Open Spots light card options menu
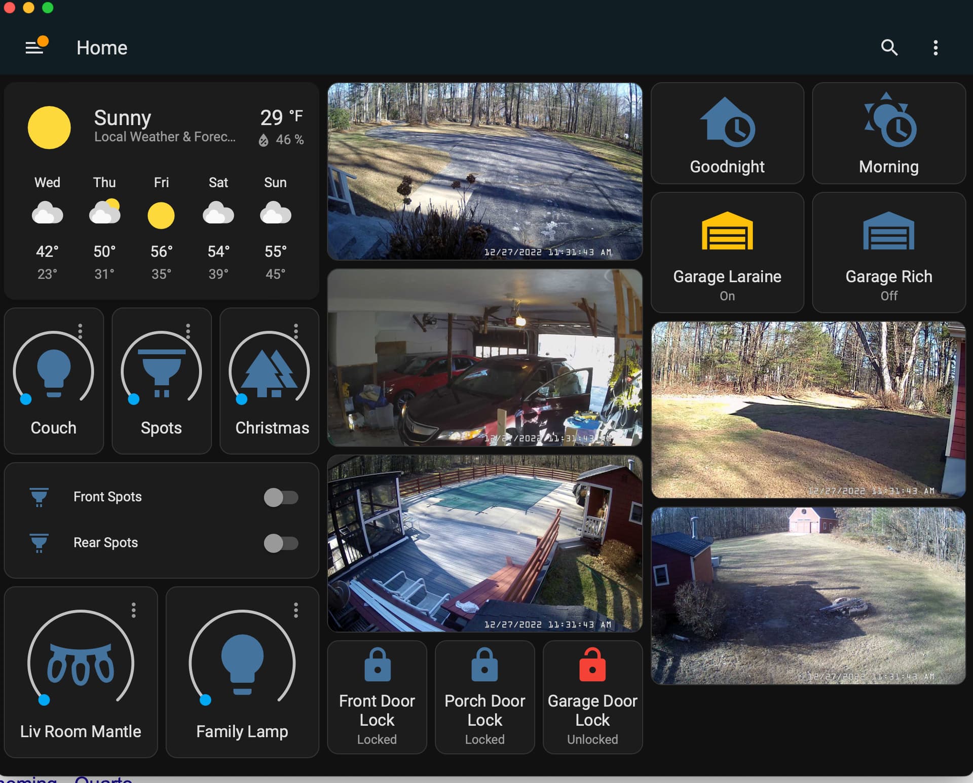973x783 pixels. 188,331
